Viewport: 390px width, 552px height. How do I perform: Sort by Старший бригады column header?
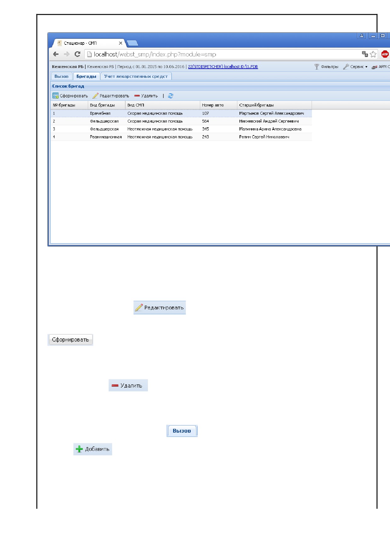point(274,105)
